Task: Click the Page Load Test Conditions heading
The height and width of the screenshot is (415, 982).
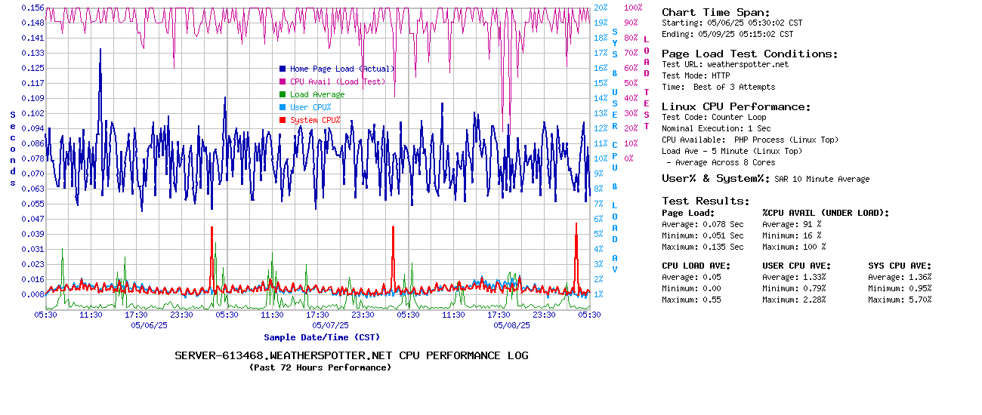Action: tap(749, 54)
